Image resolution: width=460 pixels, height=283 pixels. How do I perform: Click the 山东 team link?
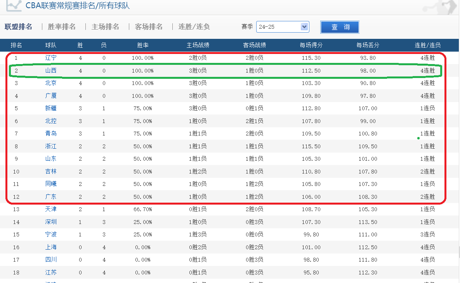click(51, 159)
